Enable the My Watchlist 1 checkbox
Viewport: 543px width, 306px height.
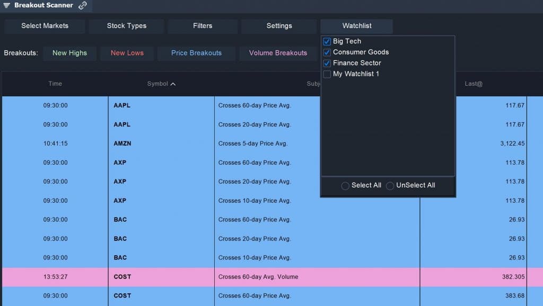tap(327, 74)
